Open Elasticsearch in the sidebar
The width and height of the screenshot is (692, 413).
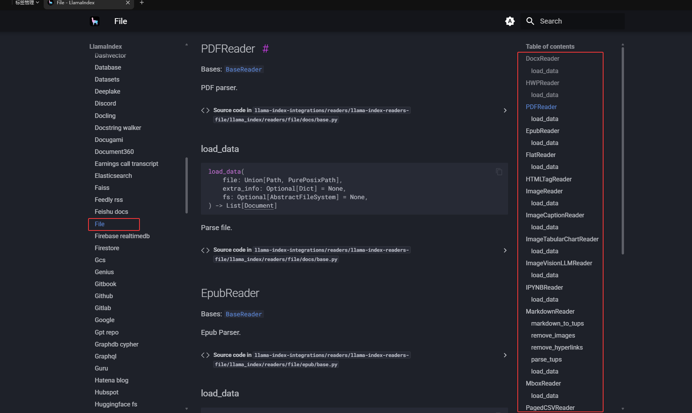pos(113,176)
